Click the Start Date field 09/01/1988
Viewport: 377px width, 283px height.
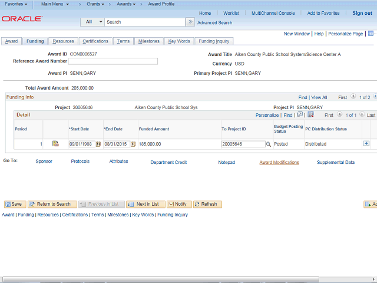[x=82, y=144]
